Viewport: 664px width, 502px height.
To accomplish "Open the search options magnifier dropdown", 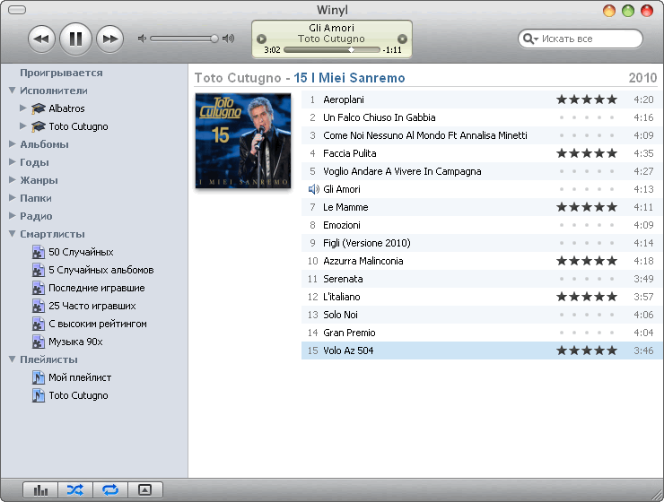I will coord(532,39).
